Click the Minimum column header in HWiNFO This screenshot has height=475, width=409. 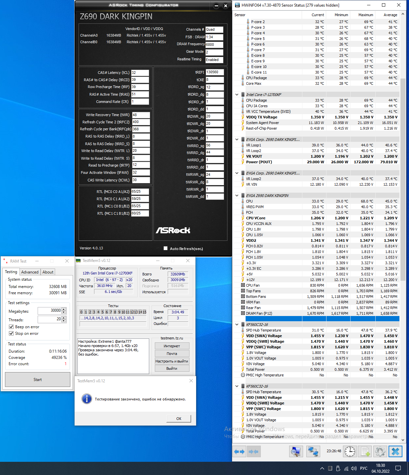[x=338, y=15]
